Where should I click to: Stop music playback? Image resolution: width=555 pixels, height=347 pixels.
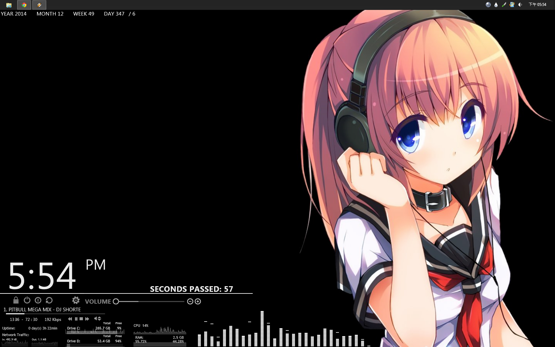(x=81, y=319)
